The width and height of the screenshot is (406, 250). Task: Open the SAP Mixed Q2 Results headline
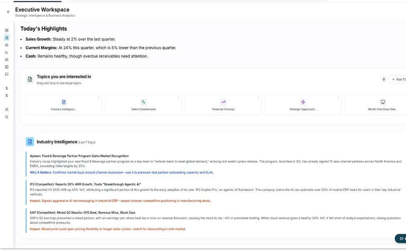point(83,213)
